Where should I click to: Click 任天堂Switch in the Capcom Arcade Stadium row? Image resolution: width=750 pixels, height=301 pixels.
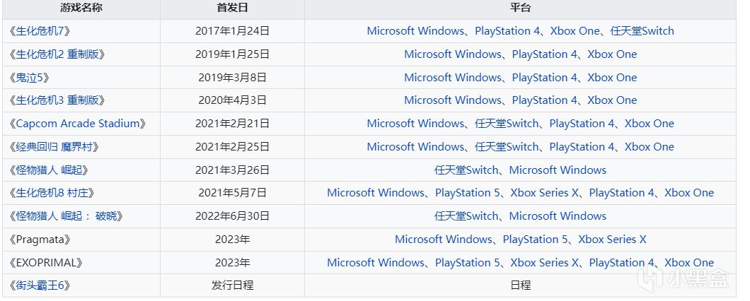point(507,124)
